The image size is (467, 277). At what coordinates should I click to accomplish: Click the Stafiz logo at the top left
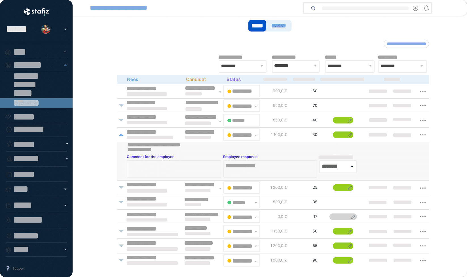[36, 11]
